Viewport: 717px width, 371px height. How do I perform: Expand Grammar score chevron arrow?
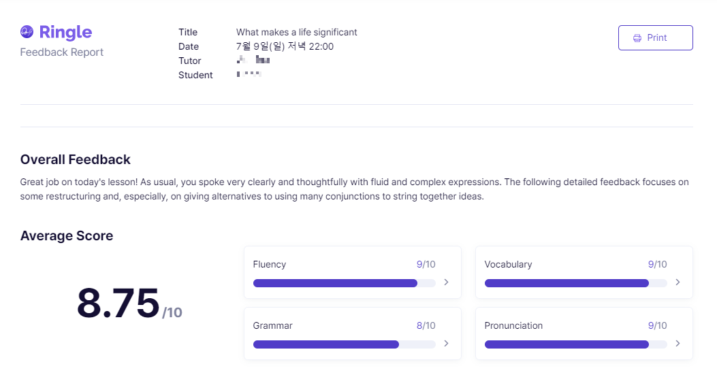446,344
